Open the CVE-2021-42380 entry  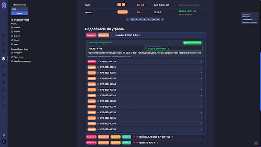(145, 101)
